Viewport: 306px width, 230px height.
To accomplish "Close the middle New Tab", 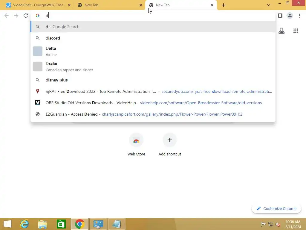I will (141, 5).
